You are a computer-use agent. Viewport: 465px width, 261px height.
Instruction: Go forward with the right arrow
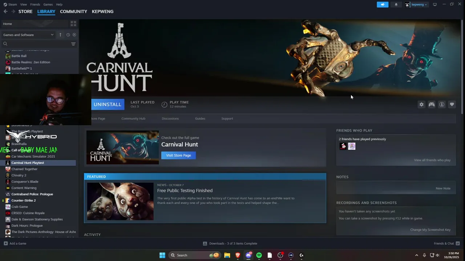point(13,11)
